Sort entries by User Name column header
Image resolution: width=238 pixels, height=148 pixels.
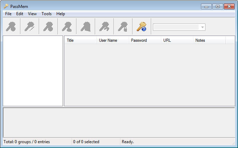113,40
